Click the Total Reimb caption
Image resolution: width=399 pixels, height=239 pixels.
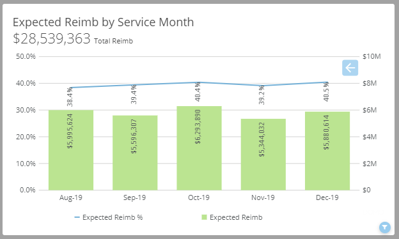tap(113, 41)
